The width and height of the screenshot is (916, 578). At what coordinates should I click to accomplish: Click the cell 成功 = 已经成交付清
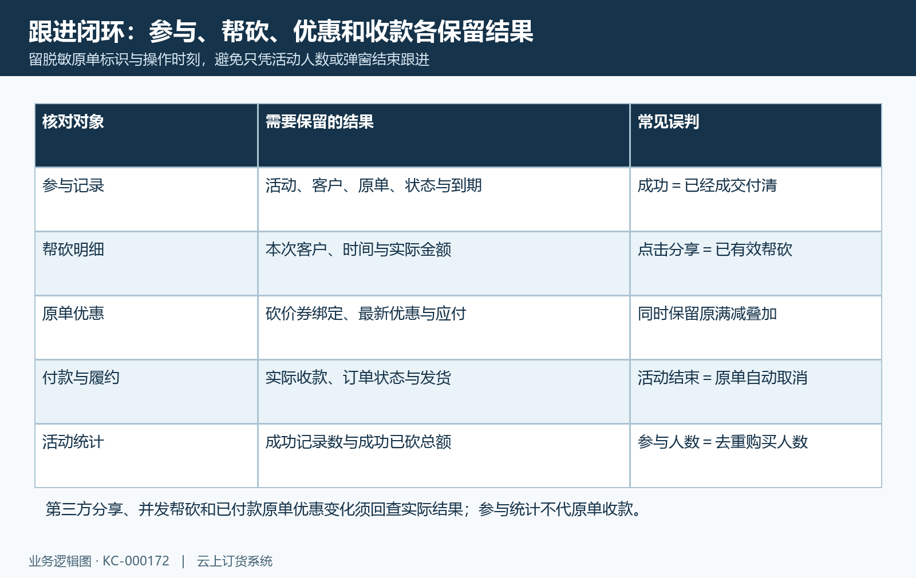[x=756, y=200]
